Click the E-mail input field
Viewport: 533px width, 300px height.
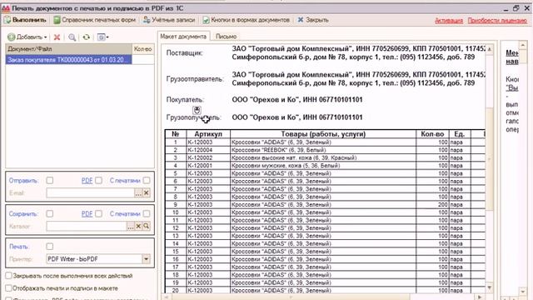pos(90,192)
